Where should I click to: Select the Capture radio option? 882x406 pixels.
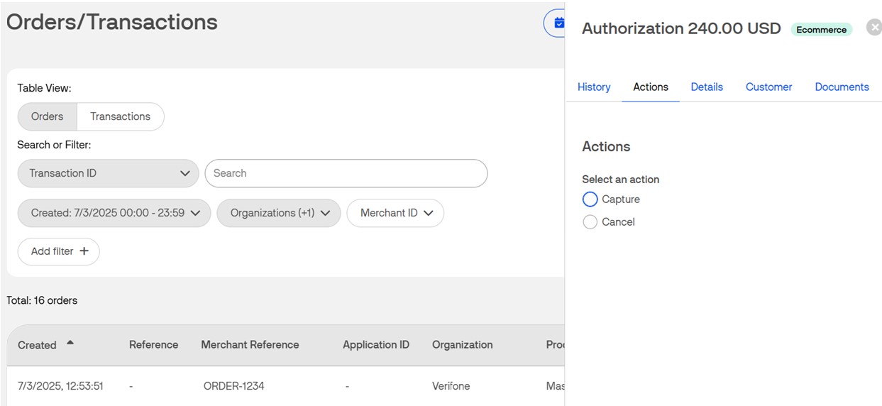tap(590, 199)
